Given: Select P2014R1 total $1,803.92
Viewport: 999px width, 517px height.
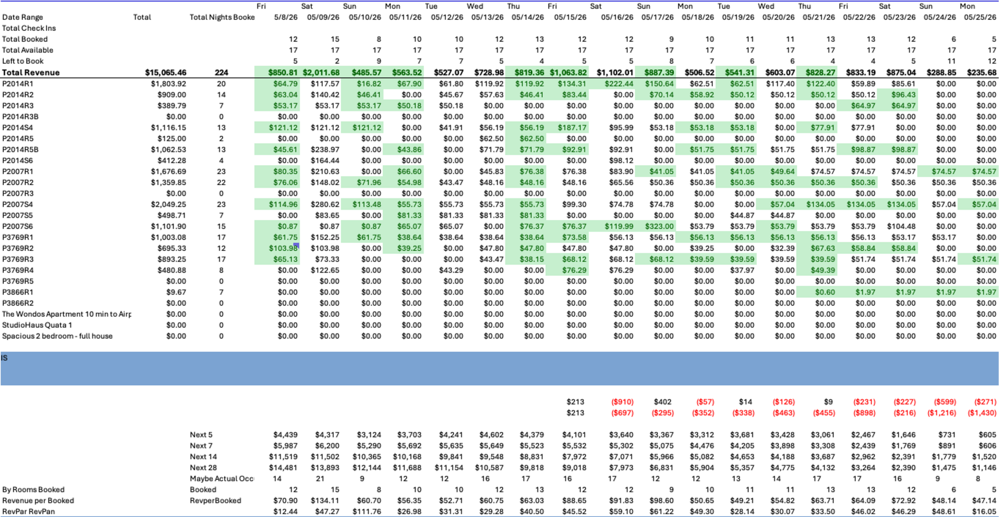Looking at the screenshot, I should [x=169, y=84].
